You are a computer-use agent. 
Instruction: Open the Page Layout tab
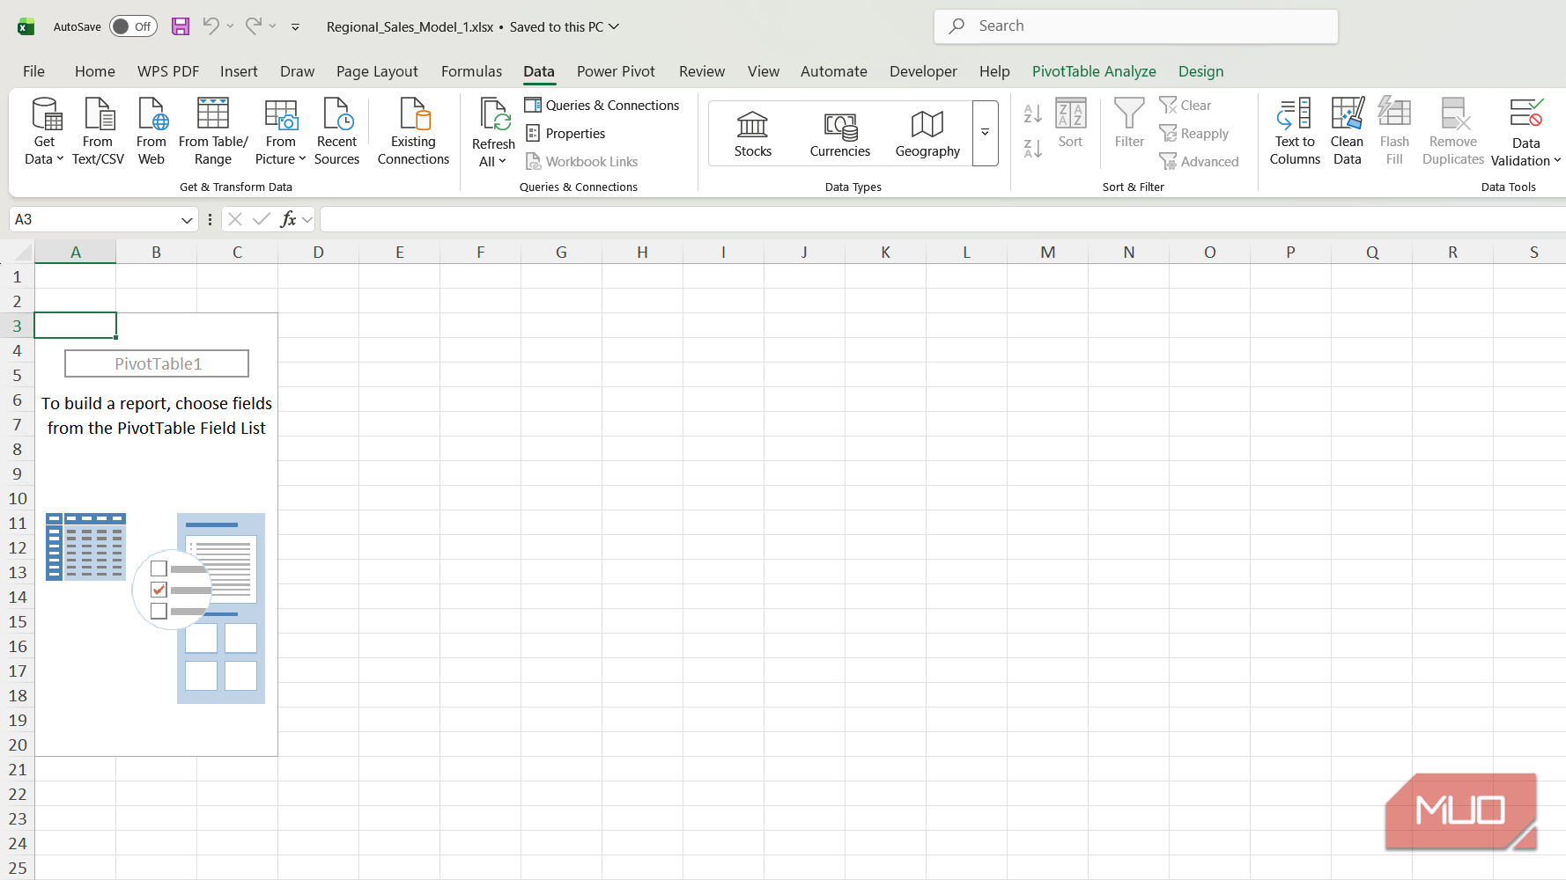coord(377,71)
